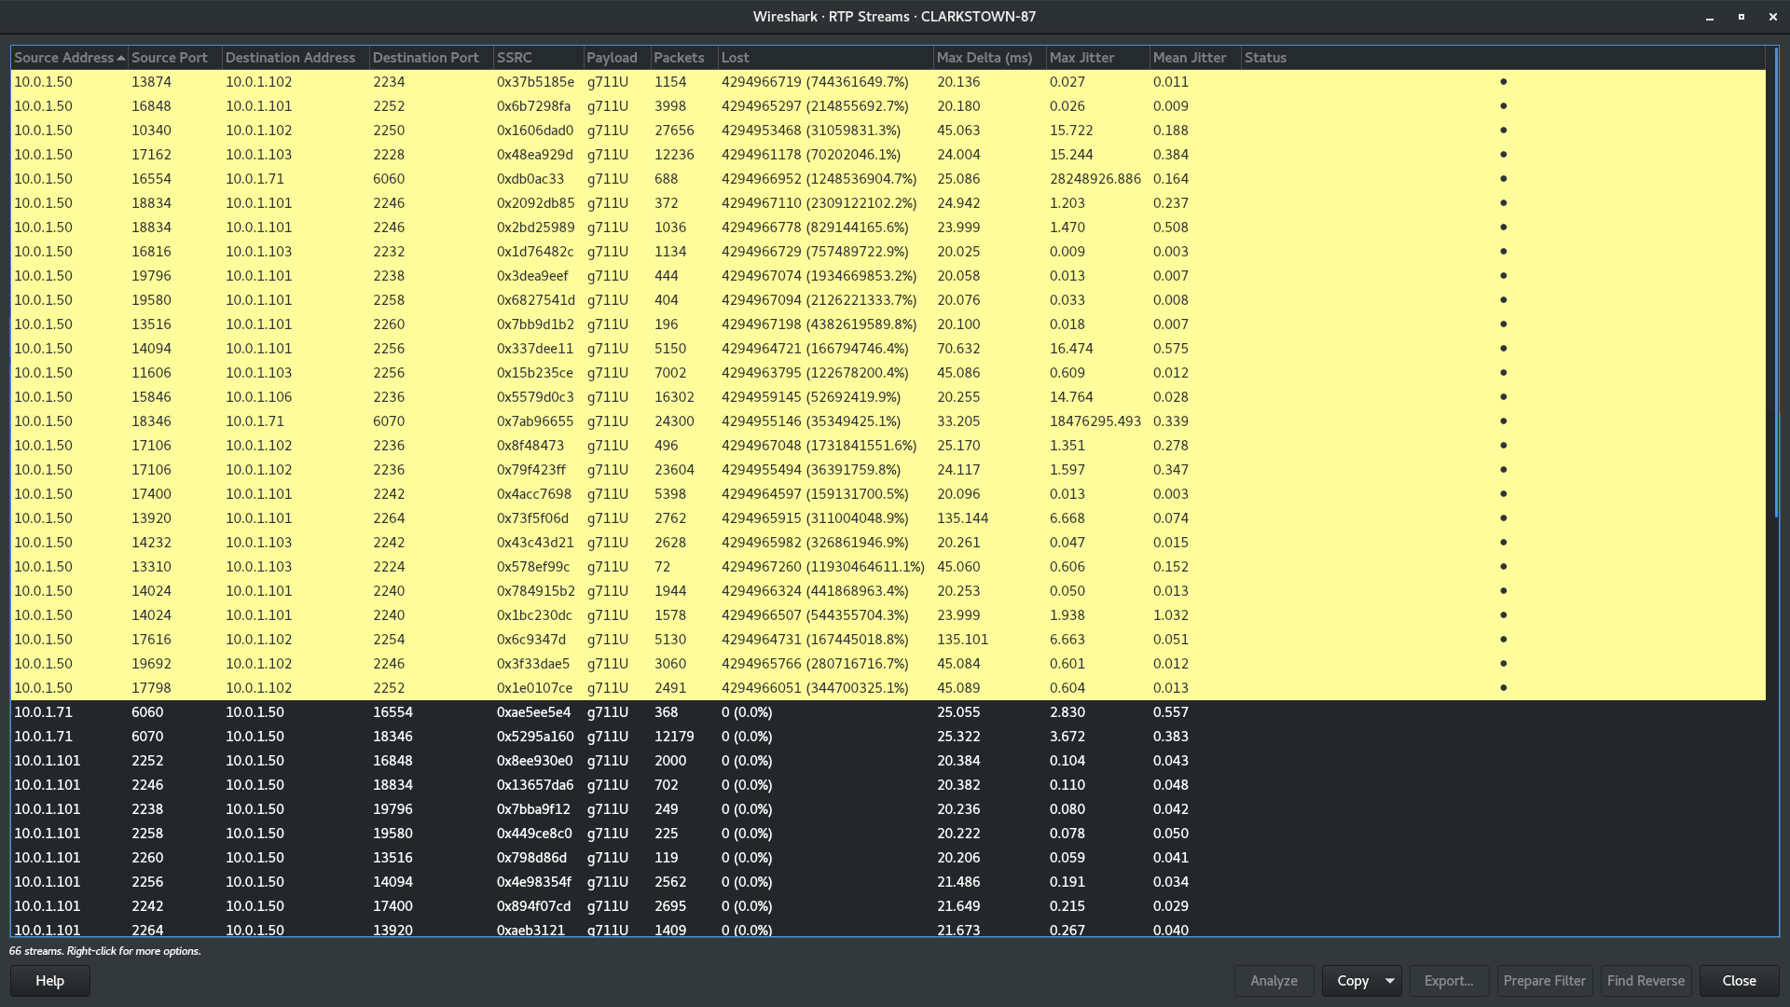Select stream with SSRC 0xdb0ac33
The width and height of the screenshot is (1790, 1007).
point(888,179)
